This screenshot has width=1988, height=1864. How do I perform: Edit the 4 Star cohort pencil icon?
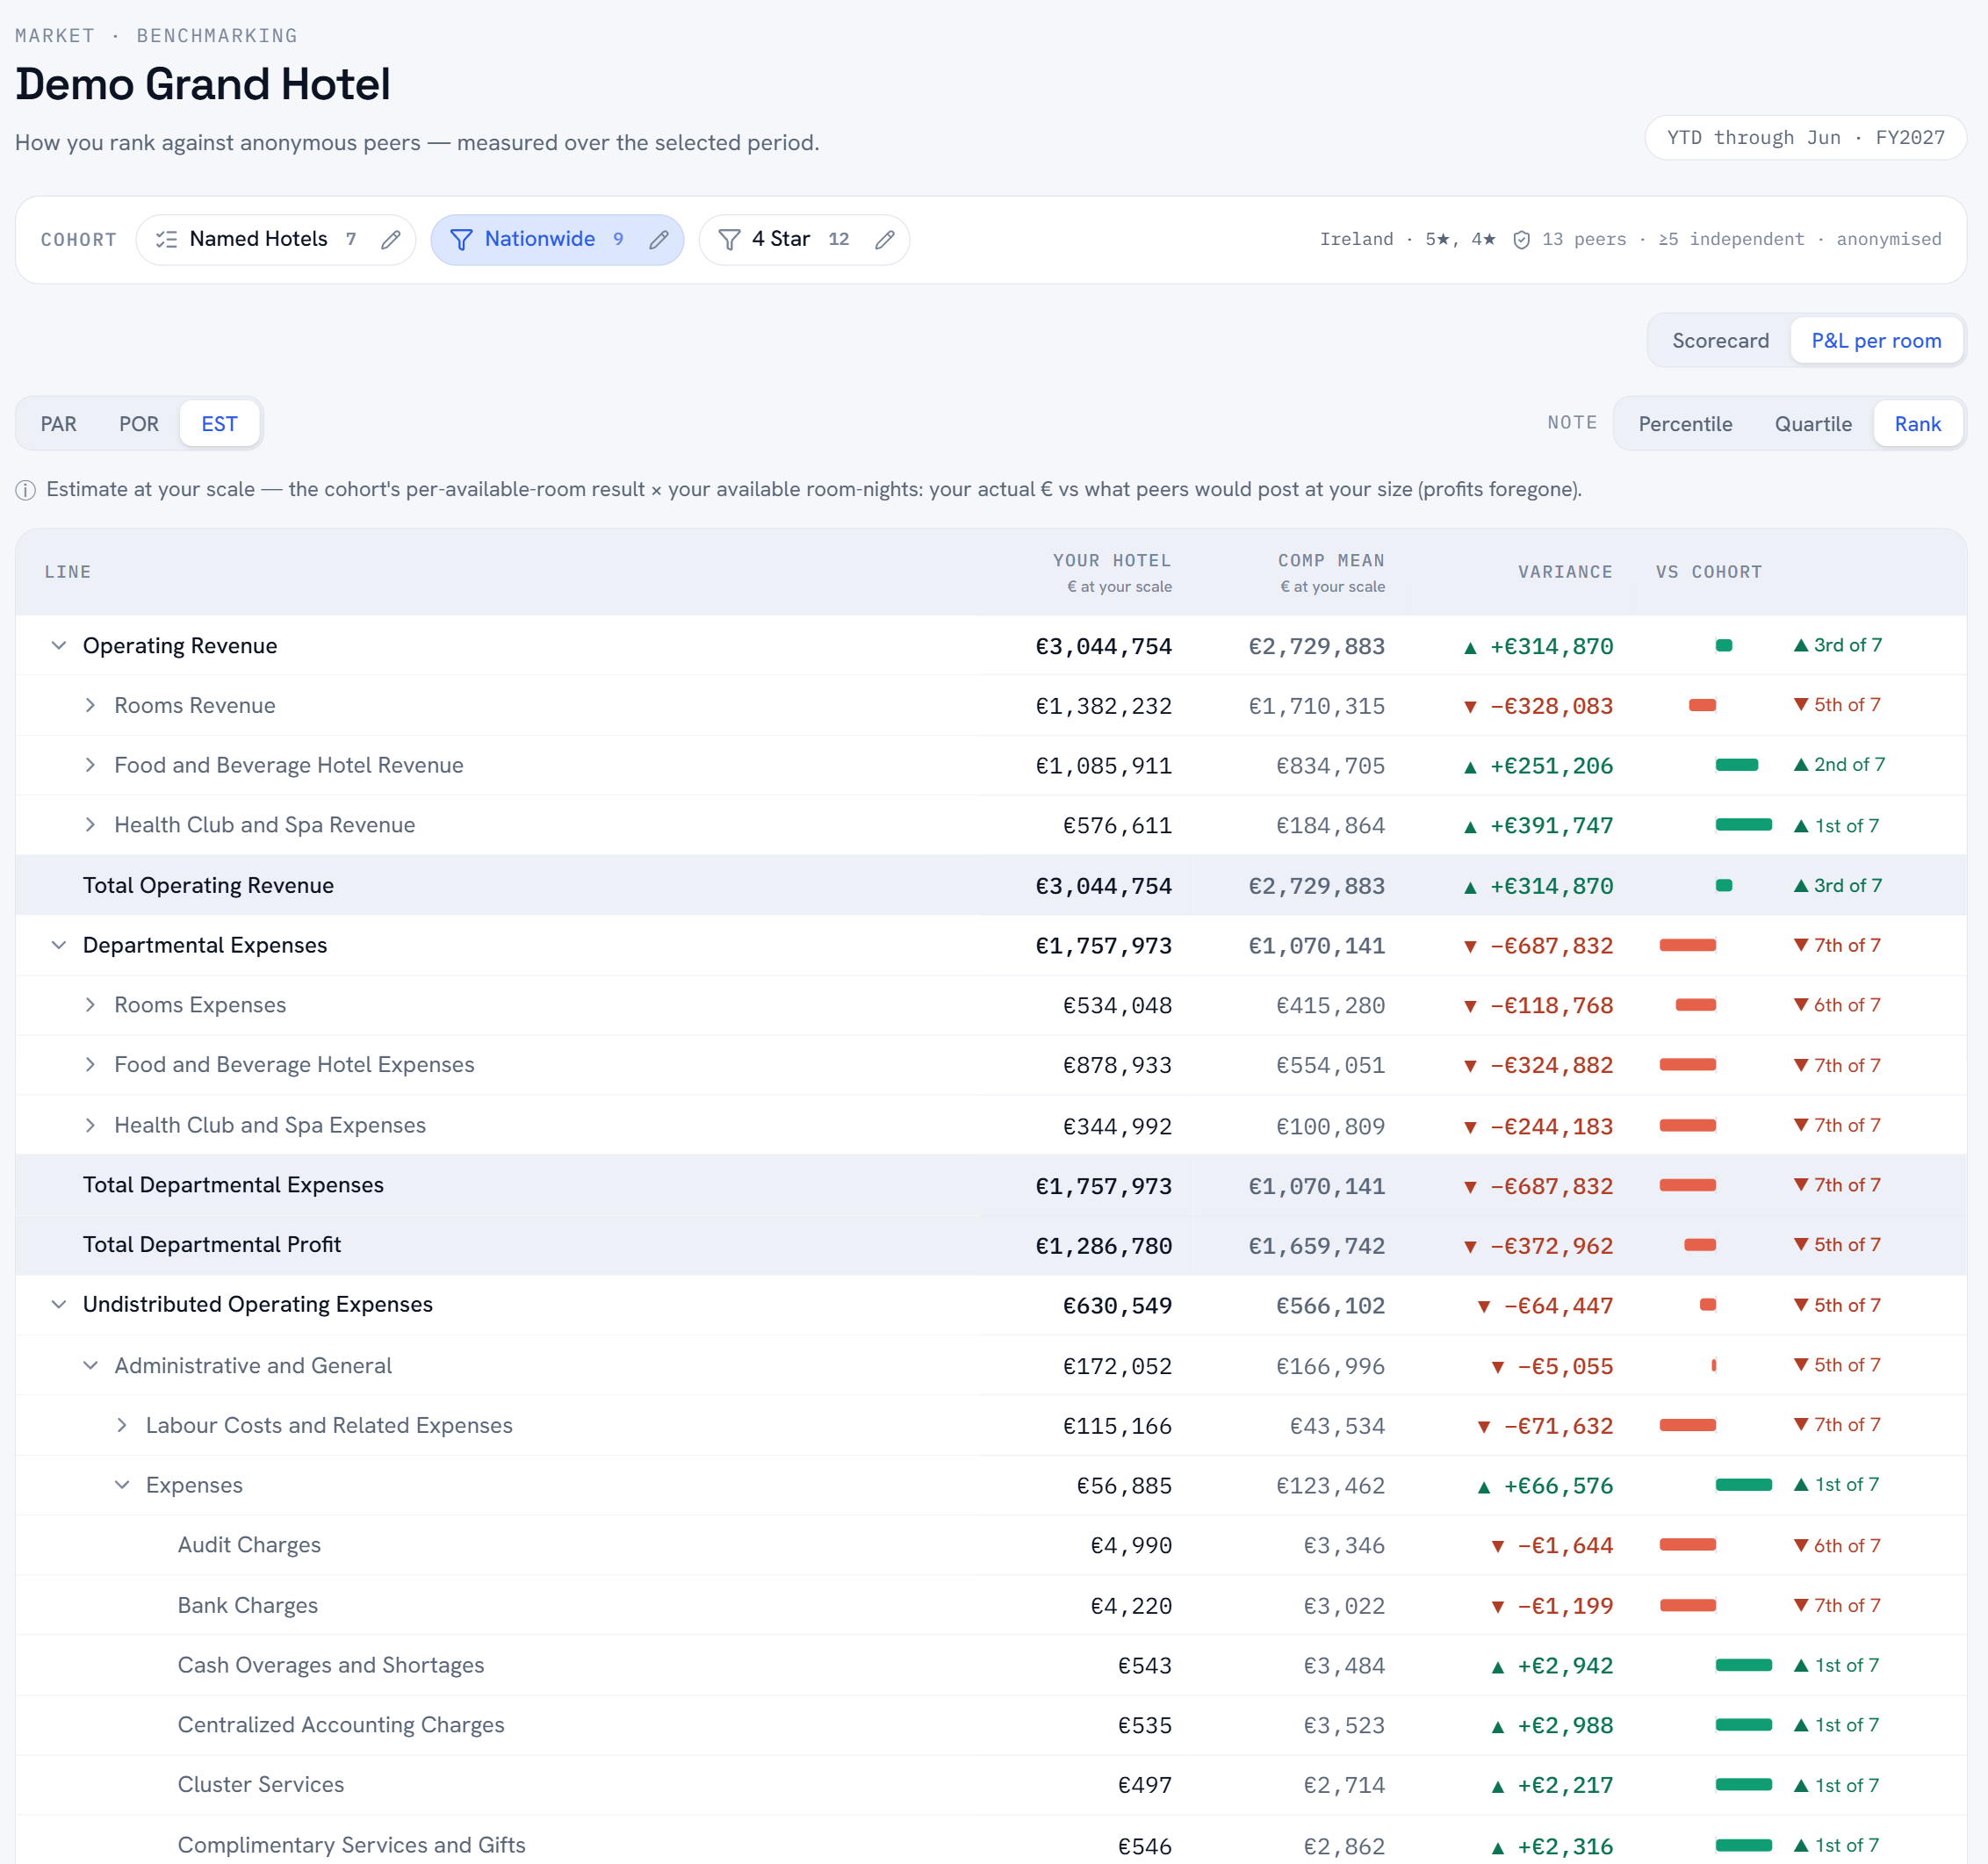884,240
